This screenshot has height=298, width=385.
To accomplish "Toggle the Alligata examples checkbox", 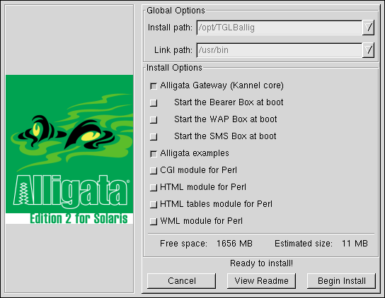I will coord(154,154).
